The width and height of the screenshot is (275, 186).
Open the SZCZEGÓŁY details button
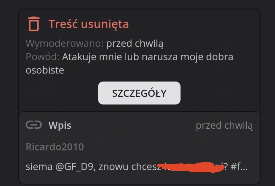pos(139,93)
